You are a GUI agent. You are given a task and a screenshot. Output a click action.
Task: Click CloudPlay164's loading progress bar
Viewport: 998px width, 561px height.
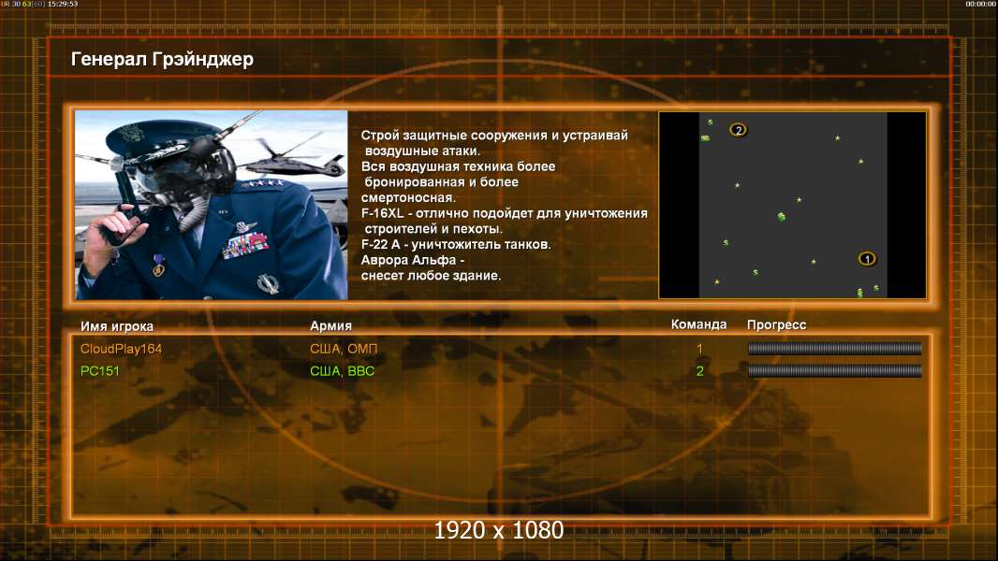(834, 348)
